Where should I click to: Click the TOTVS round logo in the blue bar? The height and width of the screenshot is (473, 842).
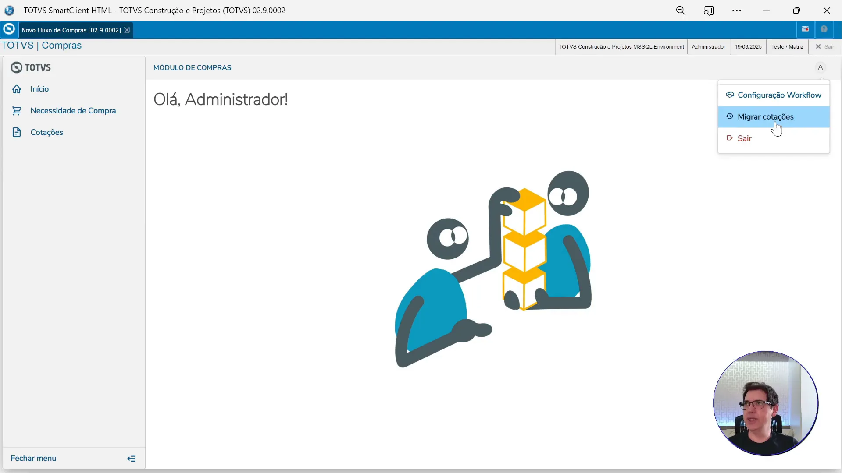coord(9,29)
